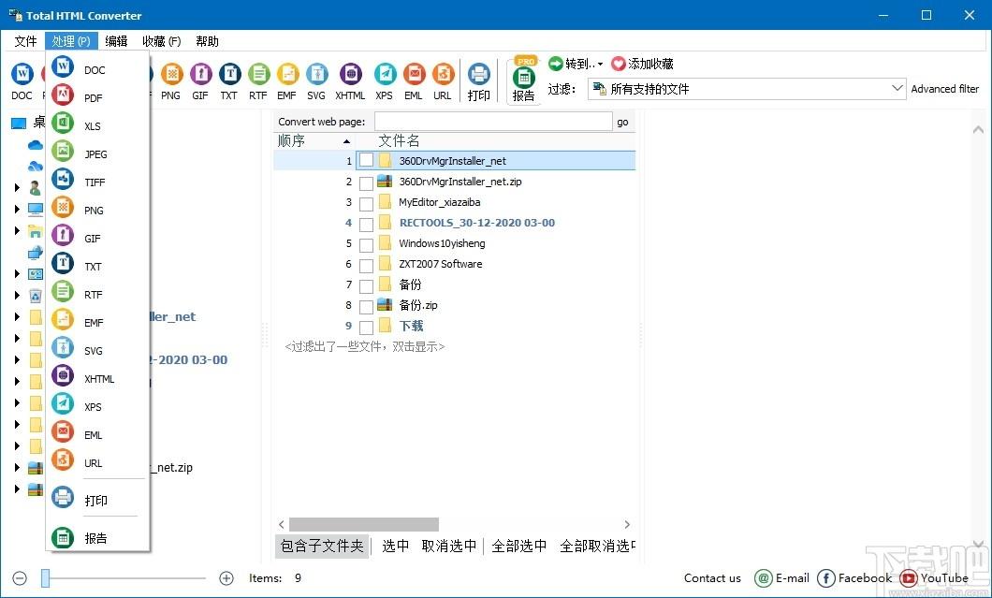Choose EML in the Process menu
This screenshot has width=992, height=598.
point(97,435)
